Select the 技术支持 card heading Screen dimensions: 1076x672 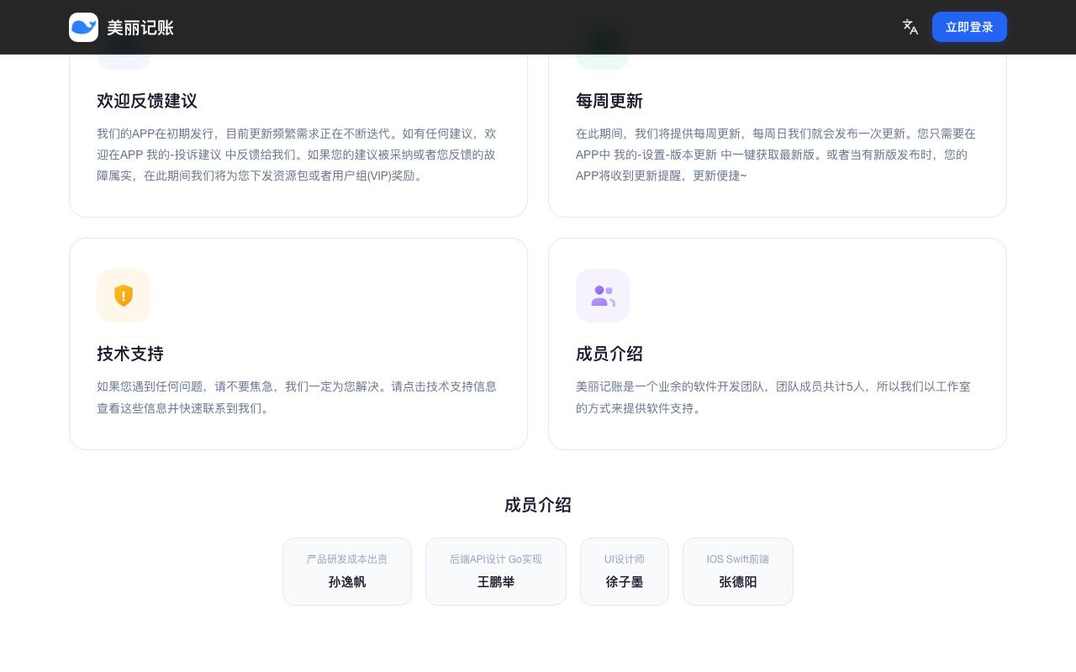(130, 354)
